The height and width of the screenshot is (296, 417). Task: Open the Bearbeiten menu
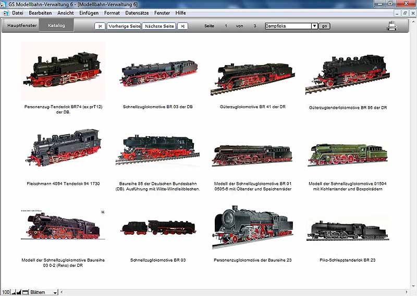click(40, 12)
